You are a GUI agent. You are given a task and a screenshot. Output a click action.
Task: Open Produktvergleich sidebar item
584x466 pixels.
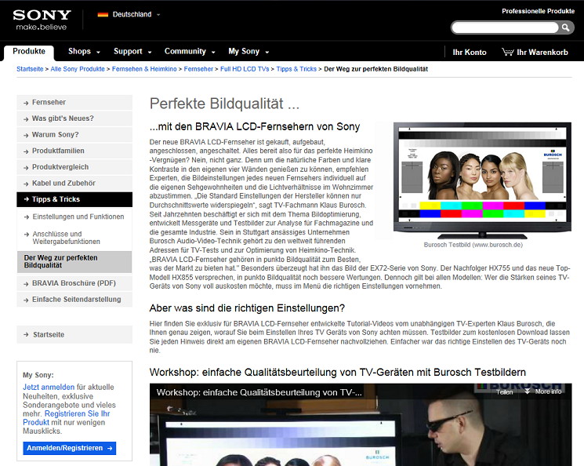[74, 167]
